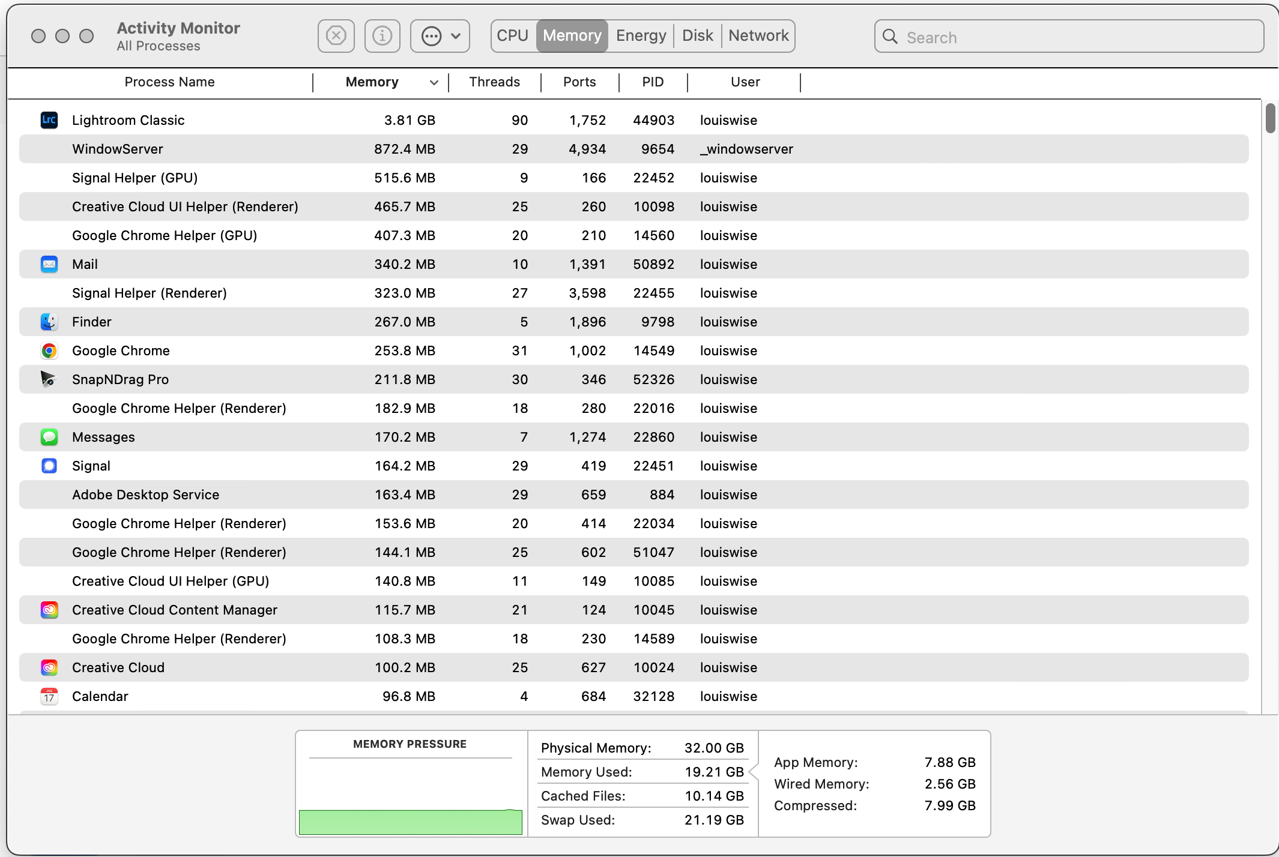Screen dimensions: 1279x857
Task: Click the stop process button
Action: [337, 35]
